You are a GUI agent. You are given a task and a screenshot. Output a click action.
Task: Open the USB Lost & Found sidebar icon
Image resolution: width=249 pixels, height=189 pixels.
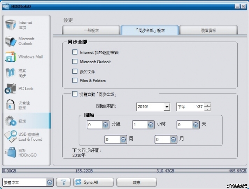click(11, 136)
